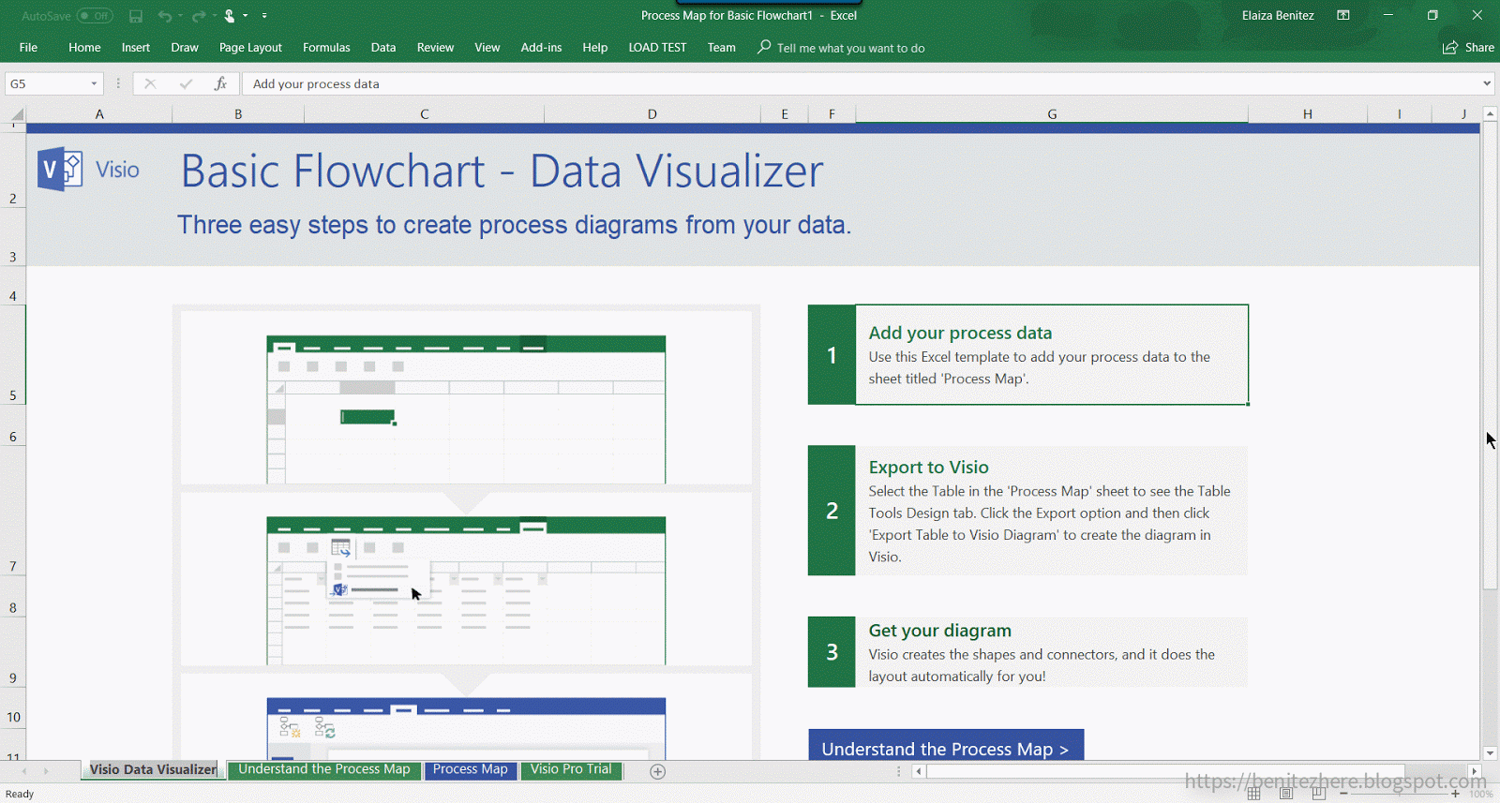Click the Export to Visio step cell
The image size is (1500, 803).
click(1052, 511)
